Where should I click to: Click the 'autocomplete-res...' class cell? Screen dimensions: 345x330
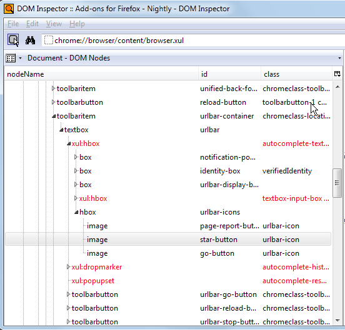coord(294,281)
